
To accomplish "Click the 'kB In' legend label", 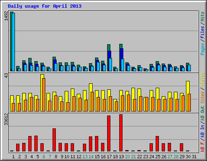I will point(202,131).
